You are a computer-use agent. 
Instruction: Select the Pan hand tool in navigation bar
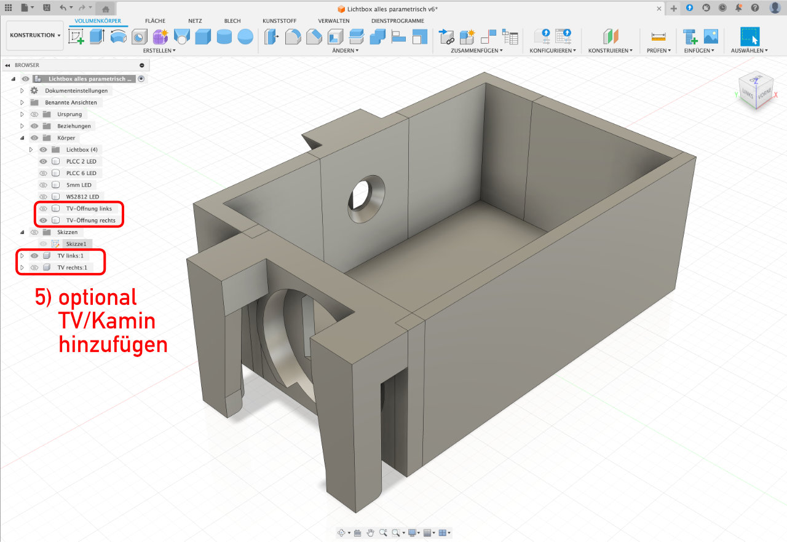(371, 532)
